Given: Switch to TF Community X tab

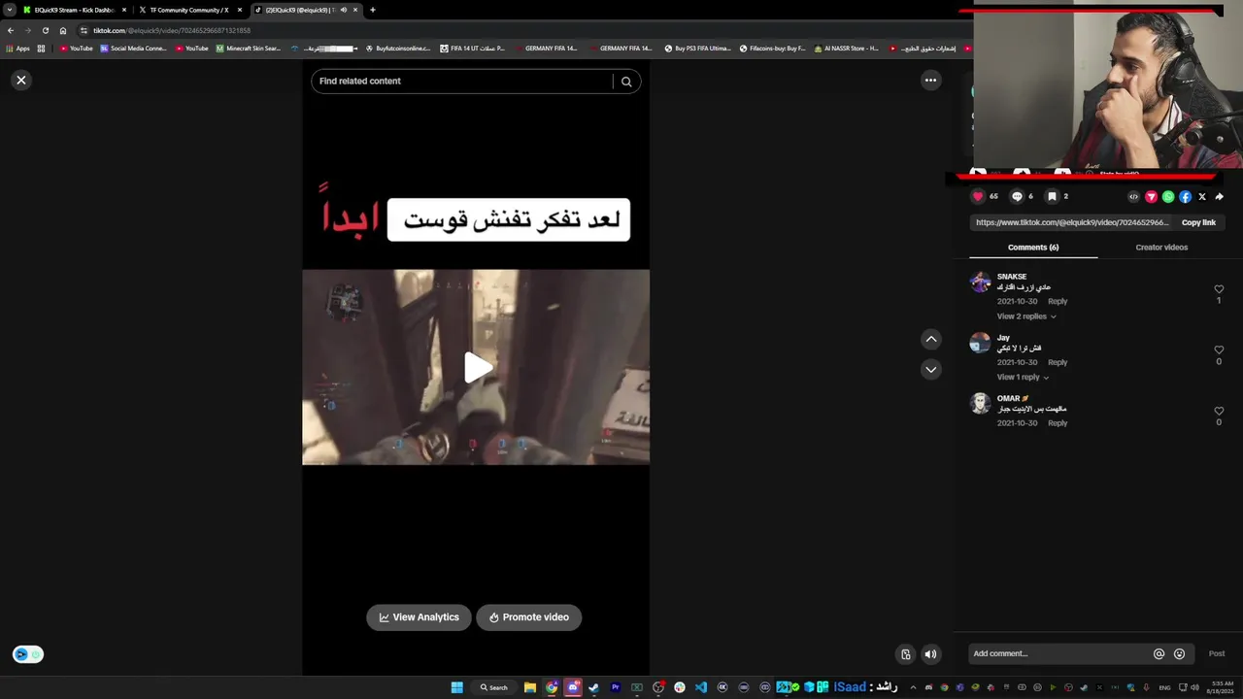Looking at the screenshot, I should [x=189, y=10].
